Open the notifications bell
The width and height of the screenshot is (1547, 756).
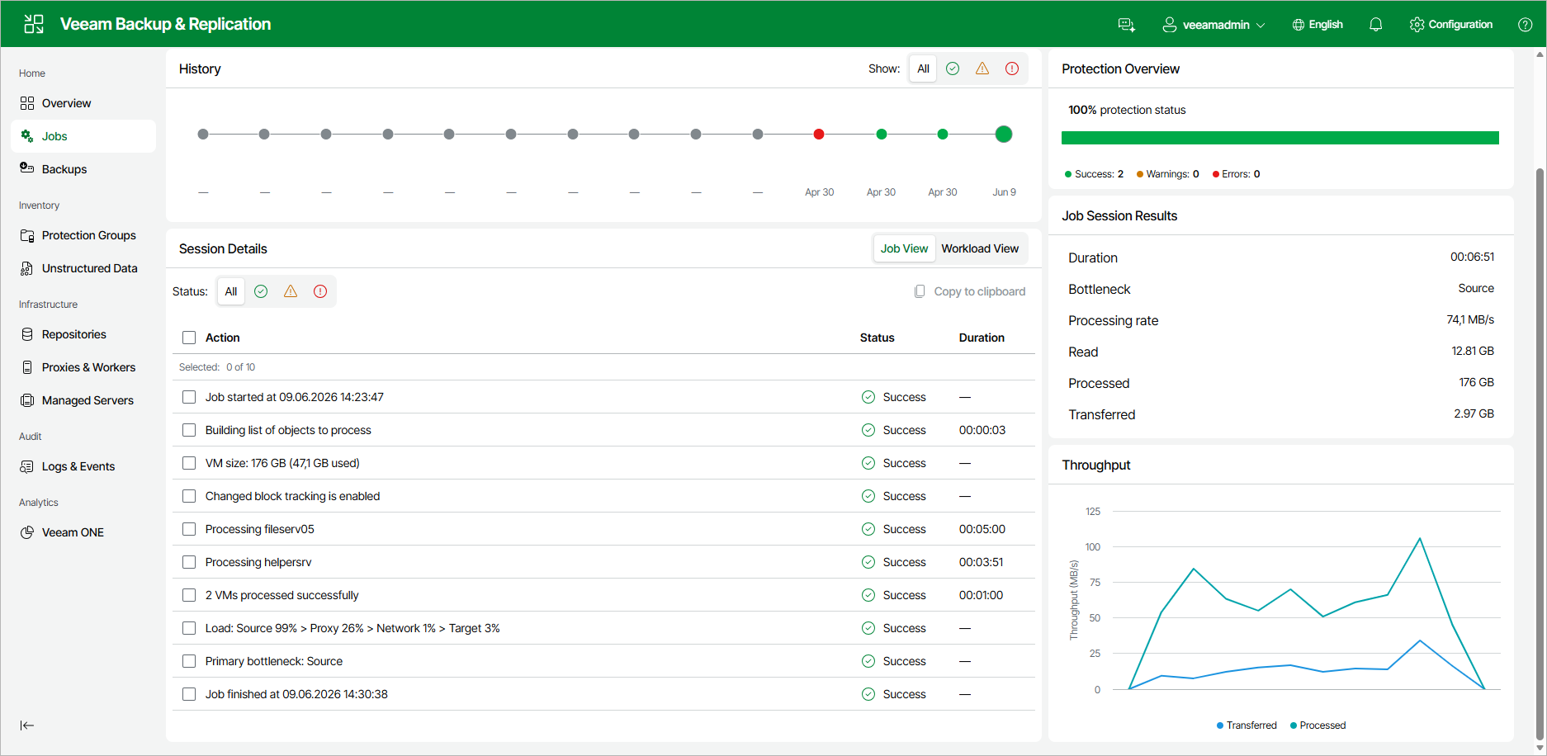click(1375, 25)
